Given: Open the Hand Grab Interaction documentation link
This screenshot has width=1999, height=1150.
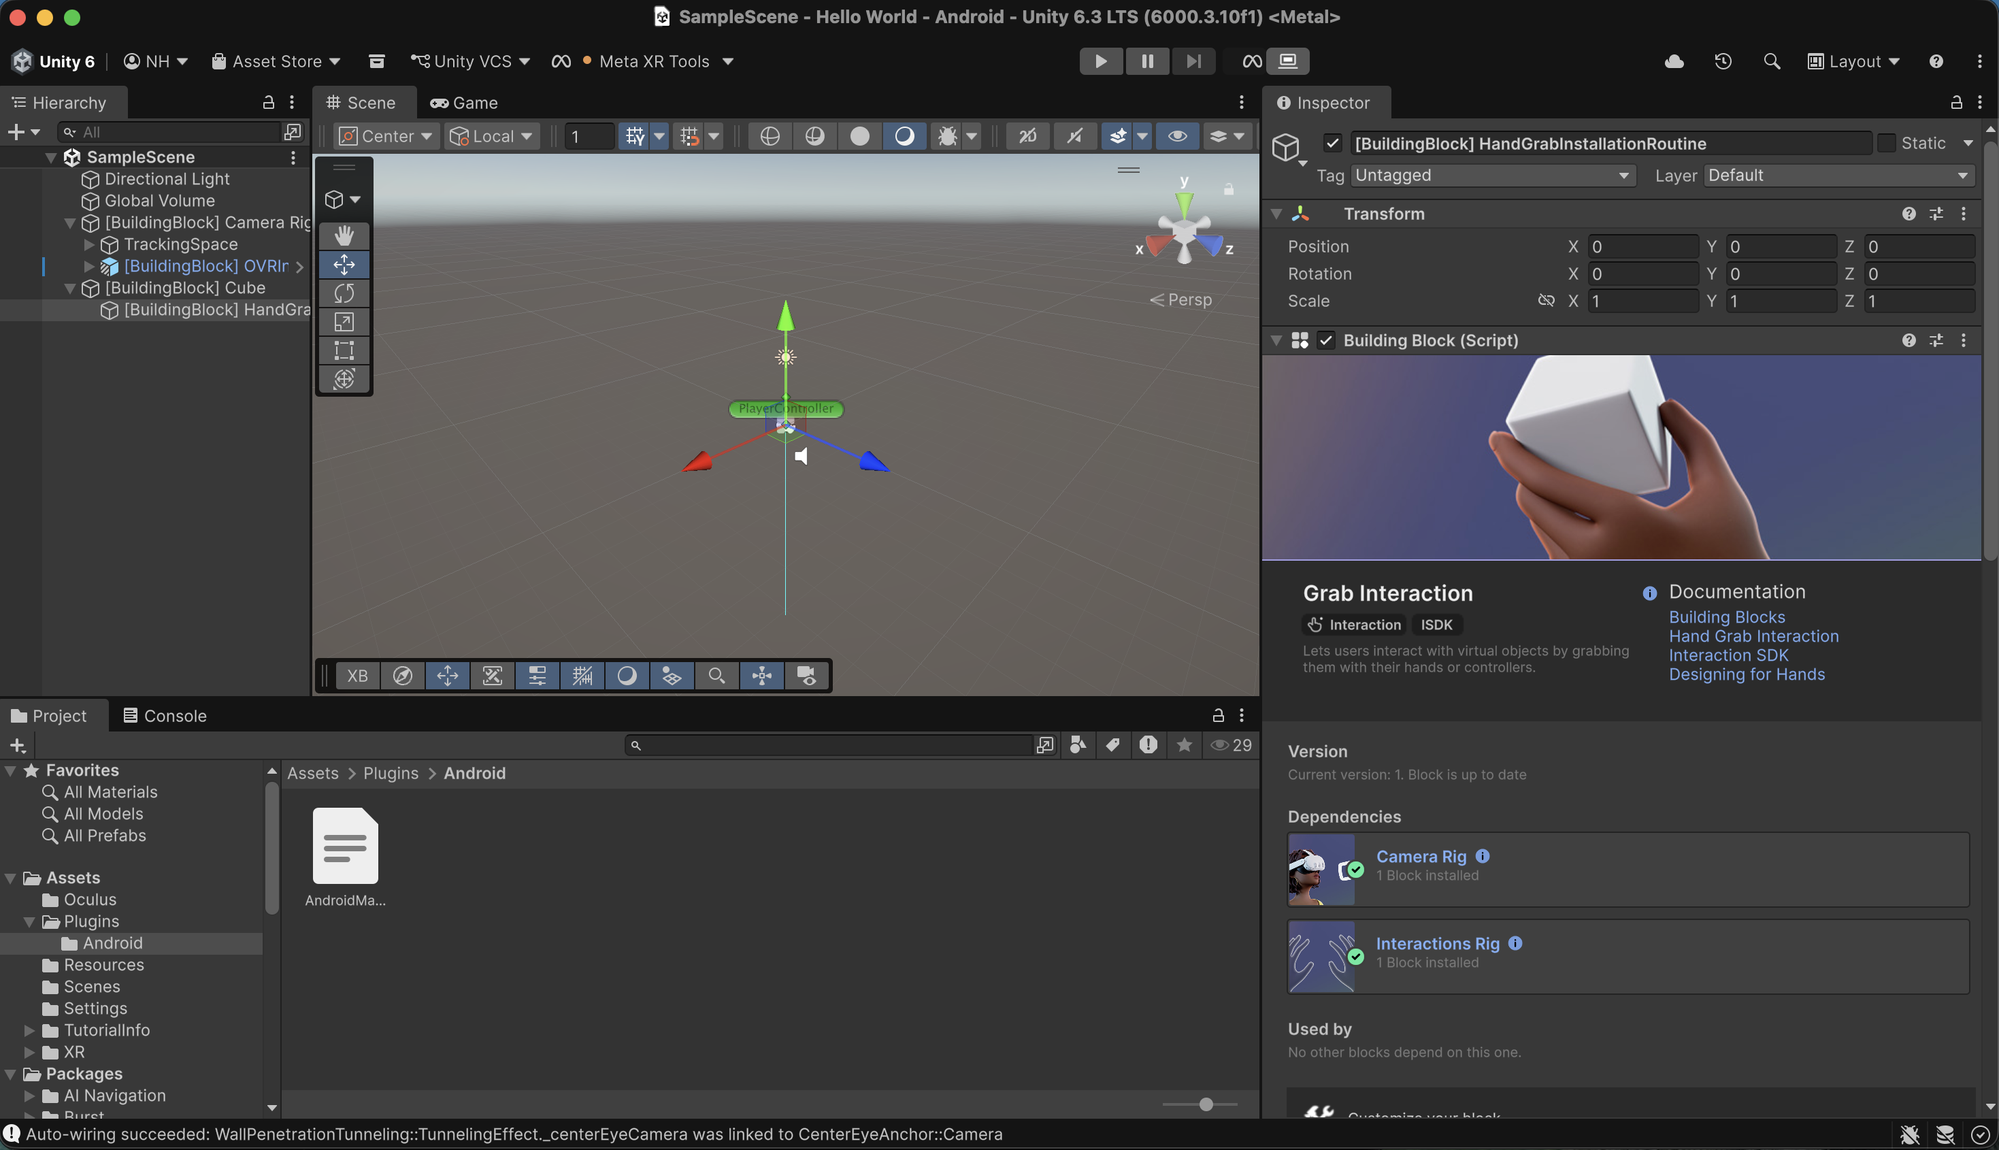Looking at the screenshot, I should pyautogui.click(x=1753, y=637).
